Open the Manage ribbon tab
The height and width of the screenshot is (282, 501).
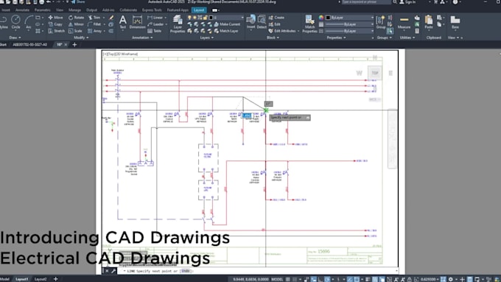[74, 10]
